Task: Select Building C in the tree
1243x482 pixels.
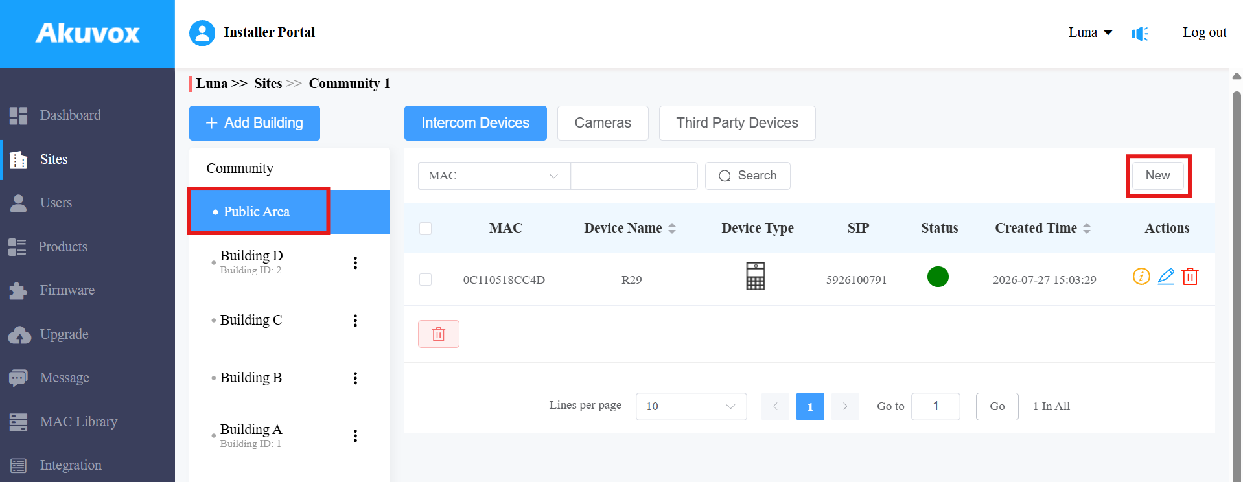Action: (x=251, y=320)
